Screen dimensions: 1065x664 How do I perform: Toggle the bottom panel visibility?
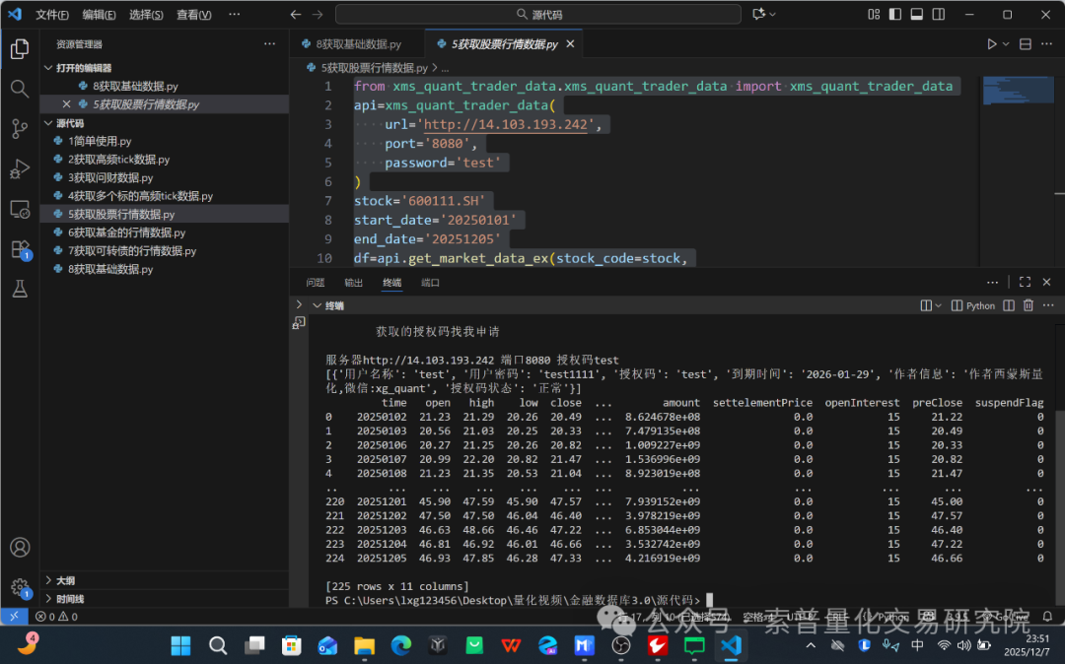coord(917,14)
